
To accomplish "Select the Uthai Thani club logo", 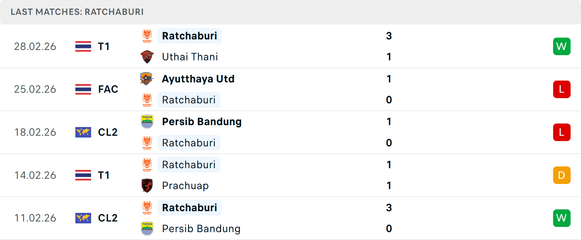I will point(147,57).
